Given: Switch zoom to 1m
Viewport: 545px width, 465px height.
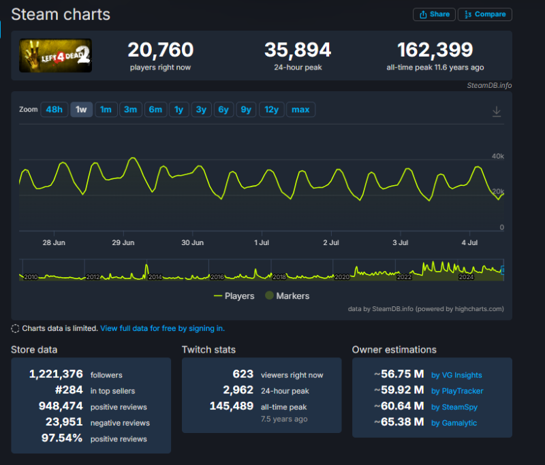Looking at the screenshot, I should coord(106,110).
